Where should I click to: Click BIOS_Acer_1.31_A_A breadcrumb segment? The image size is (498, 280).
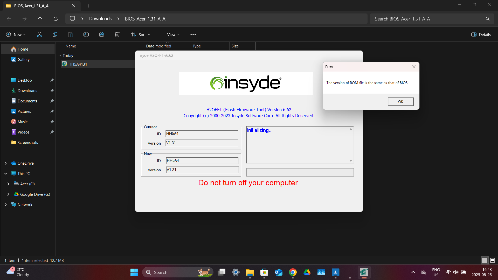coord(145,19)
